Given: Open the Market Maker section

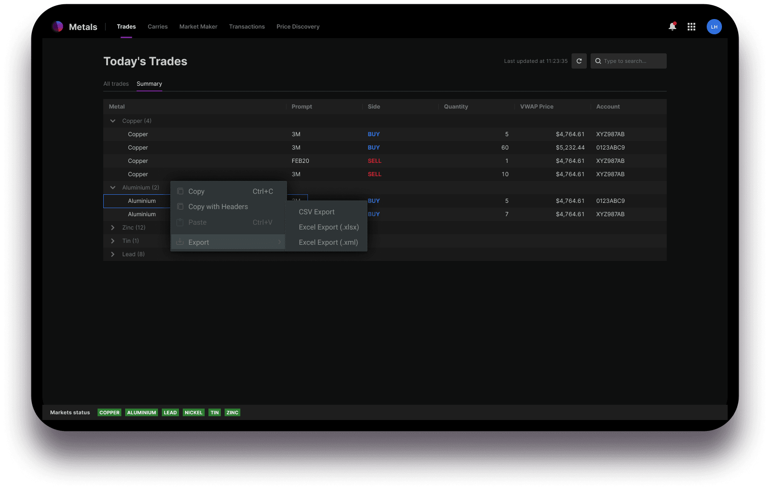Looking at the screenshot, I should 198,27.
